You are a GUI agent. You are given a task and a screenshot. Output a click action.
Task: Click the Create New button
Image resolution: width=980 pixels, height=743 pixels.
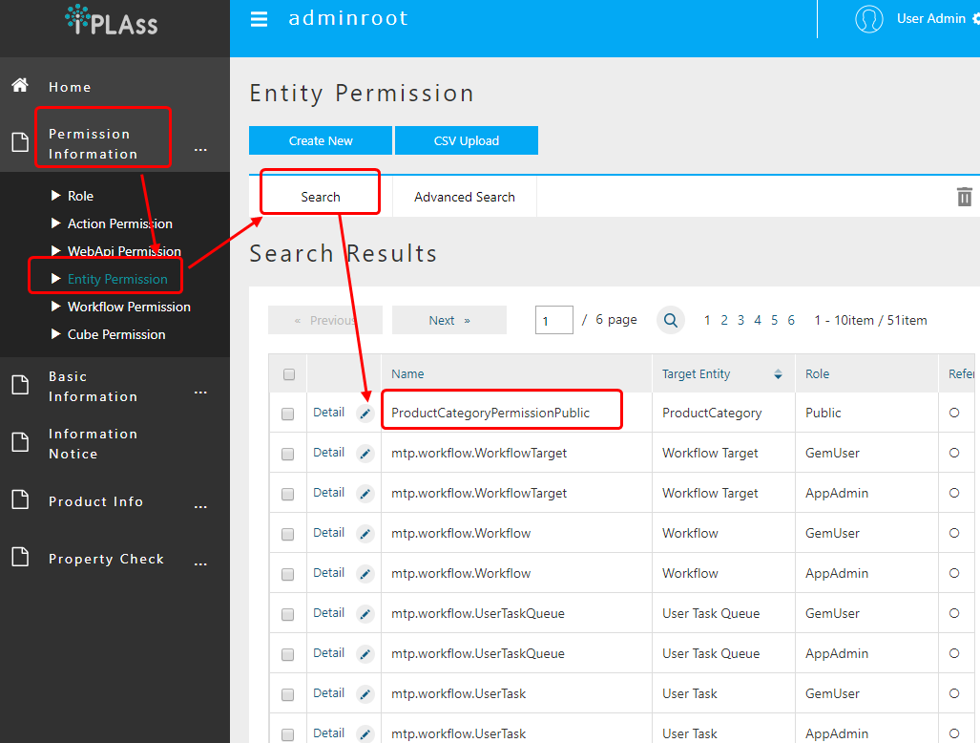tap(321, 140)
